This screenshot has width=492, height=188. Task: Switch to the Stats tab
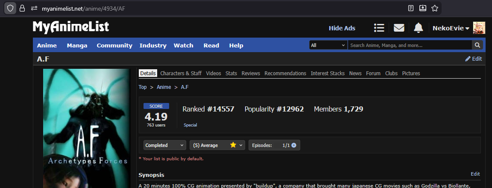(231, 73)
